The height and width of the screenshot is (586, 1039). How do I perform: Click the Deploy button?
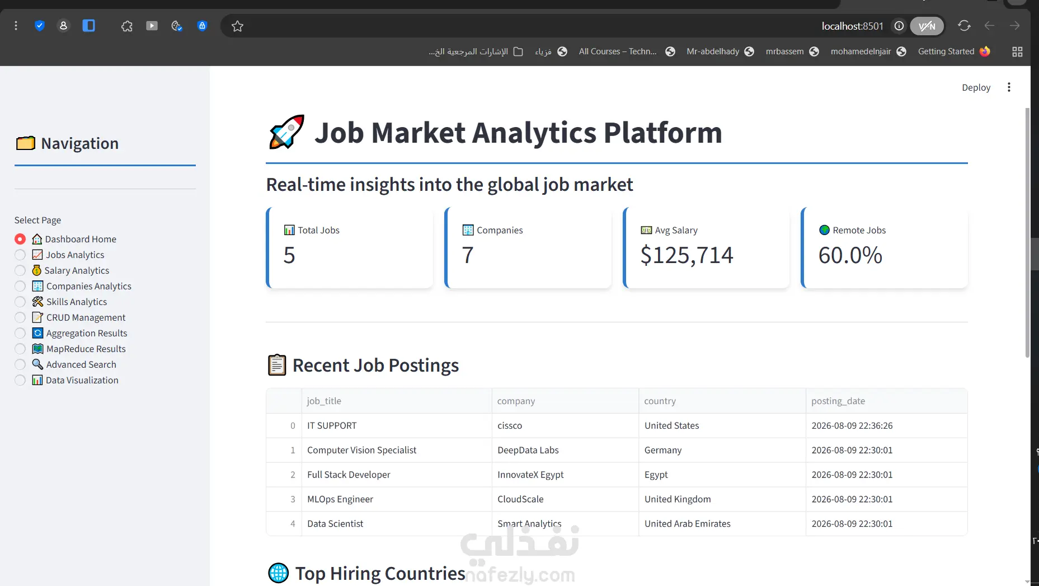[976, 87]
